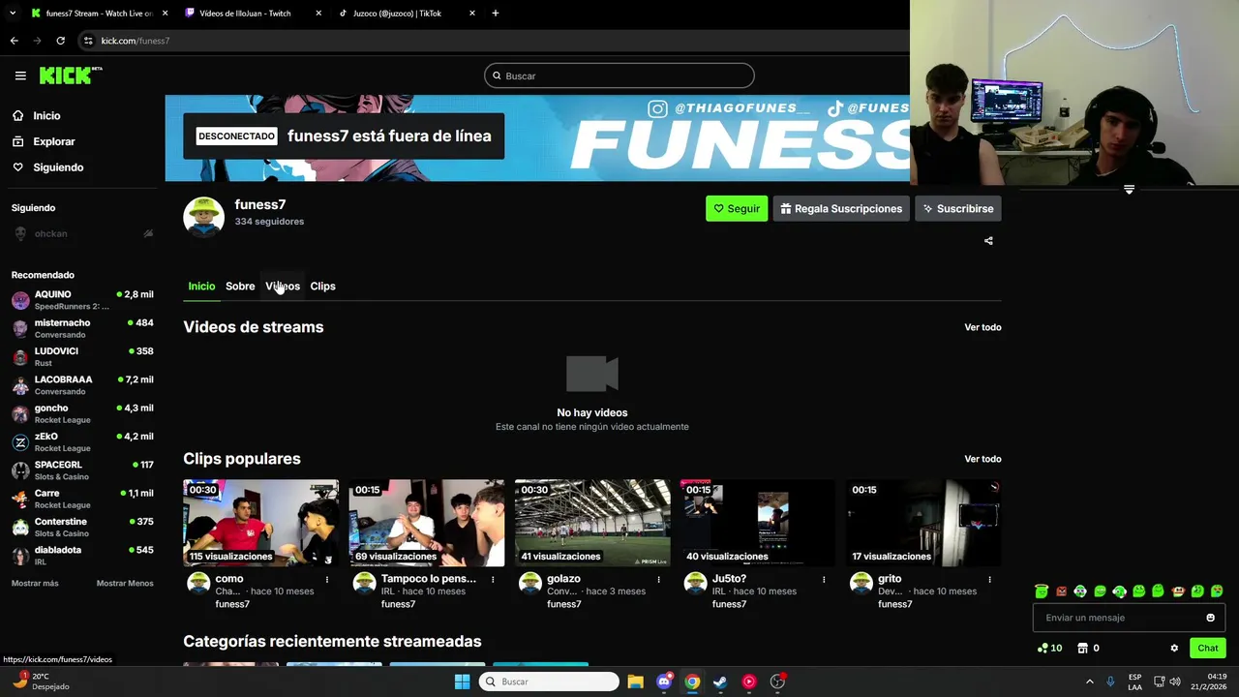Open options menu for clip 'grito'
Image resolution: width=1239 pixels, height=697 pixels.
989,580
